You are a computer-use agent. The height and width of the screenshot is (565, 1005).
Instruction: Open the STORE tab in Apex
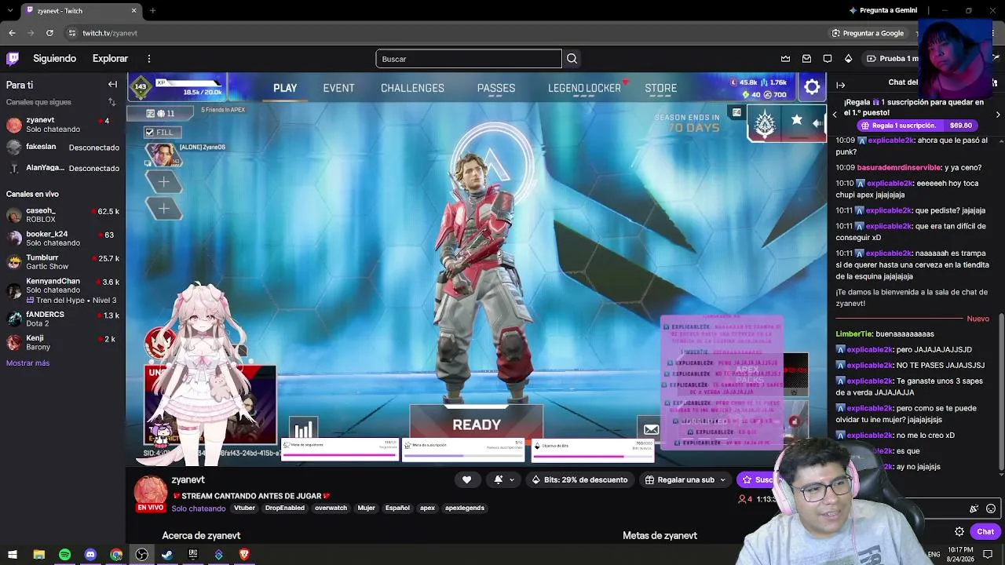(660, 88)
